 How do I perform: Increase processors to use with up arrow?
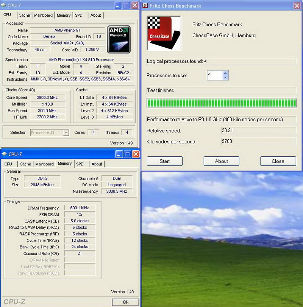(225, 73)
